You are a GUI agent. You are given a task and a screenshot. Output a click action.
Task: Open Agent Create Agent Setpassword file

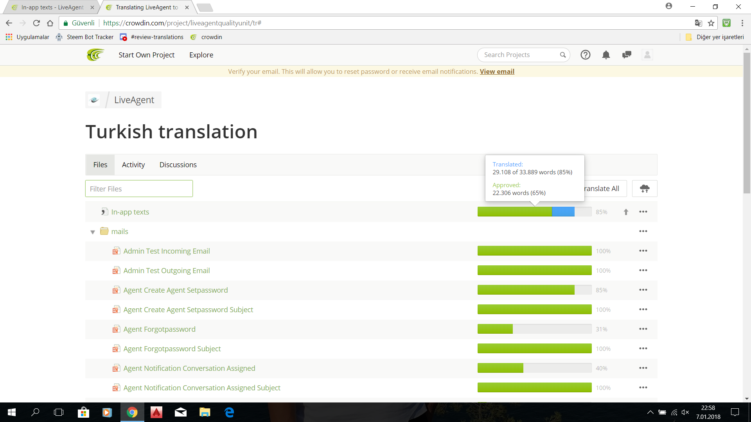(x=176, y=290)
